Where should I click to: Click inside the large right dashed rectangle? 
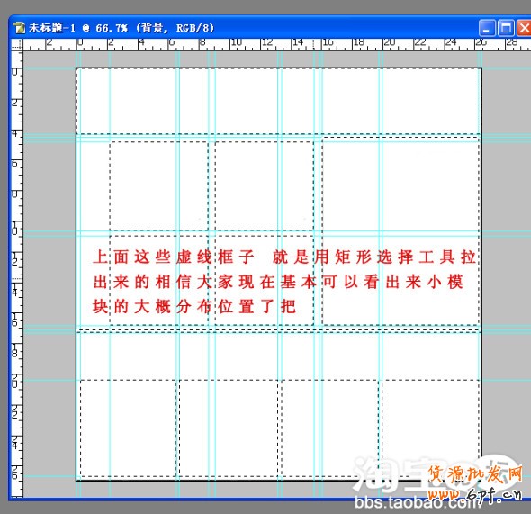click(x=400, y=231)
